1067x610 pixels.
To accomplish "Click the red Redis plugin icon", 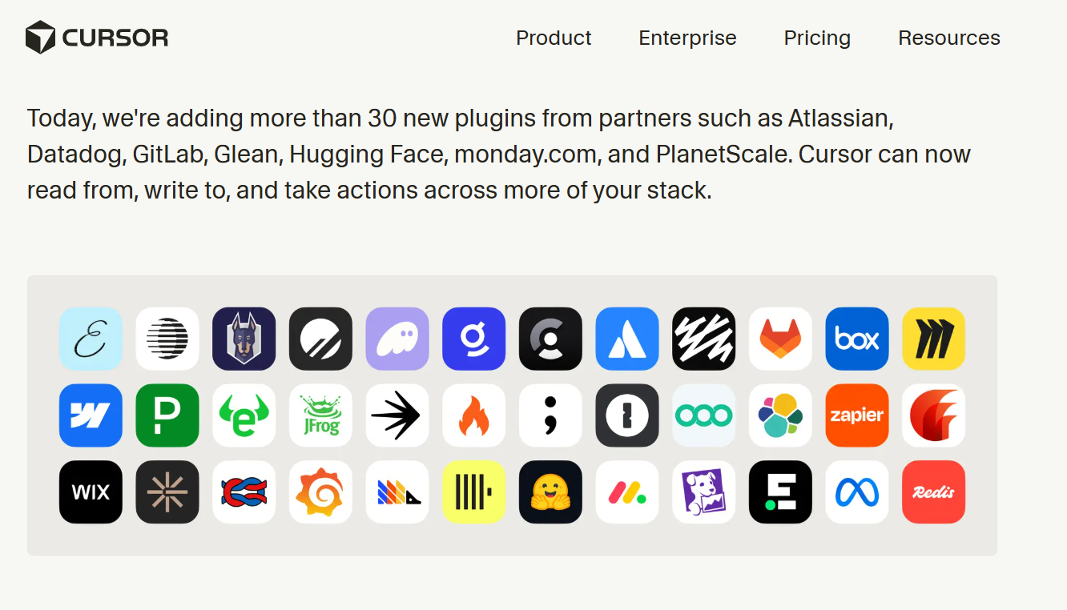I will tap(933, 492).
